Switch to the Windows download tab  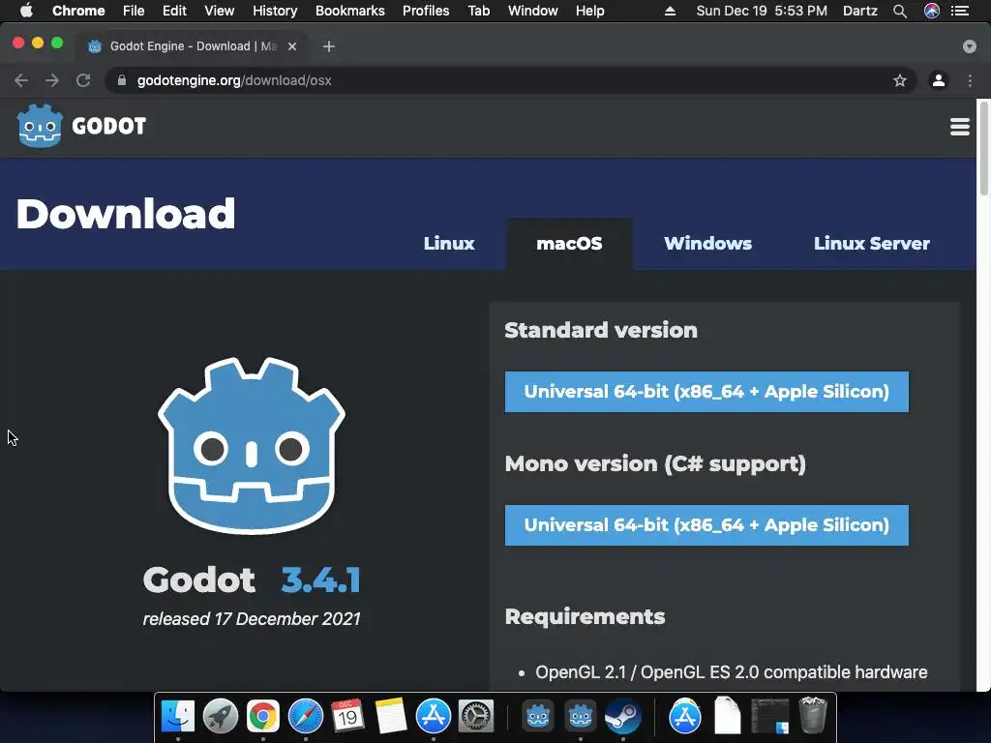click(707, 243)
